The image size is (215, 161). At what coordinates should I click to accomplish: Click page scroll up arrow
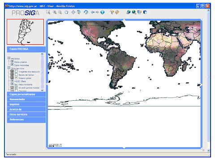click(x=208, y=11)
